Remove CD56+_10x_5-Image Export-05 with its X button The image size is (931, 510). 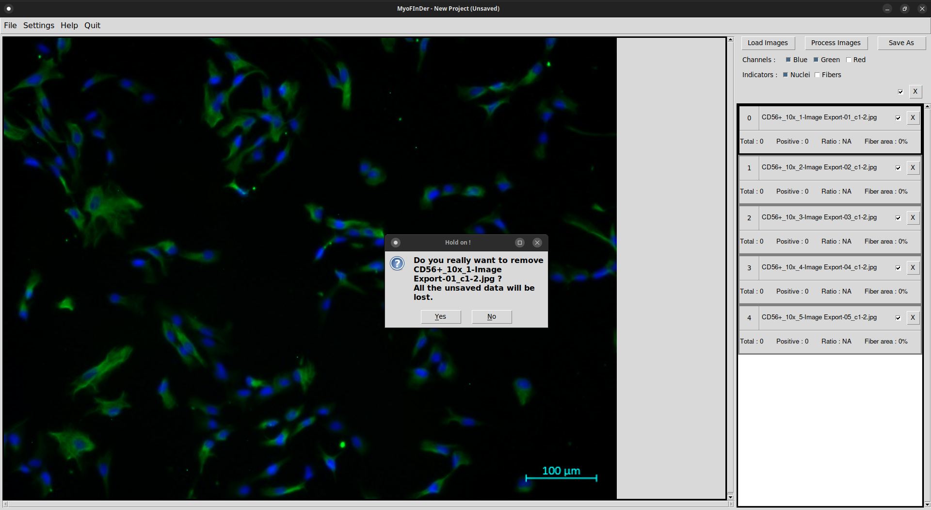click(913, 318)
